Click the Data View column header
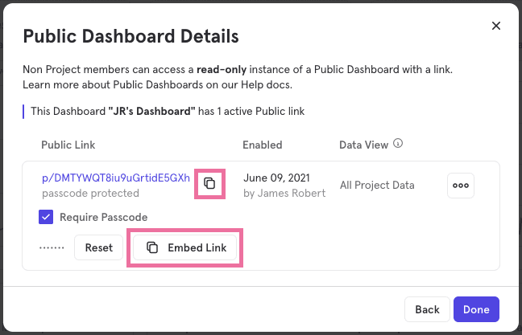The width and height of the screenshot is (522, 335). (364, 145)
